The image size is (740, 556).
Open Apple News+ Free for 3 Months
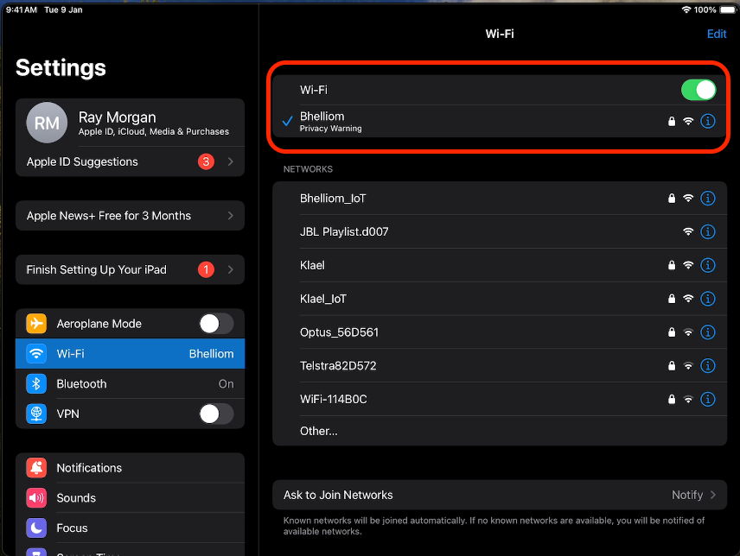pos(130,216)
